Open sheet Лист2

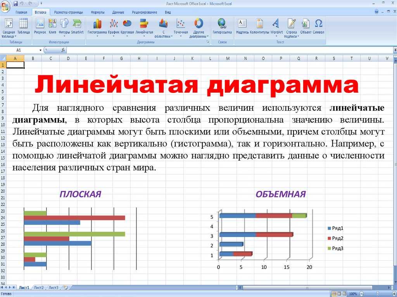[x=39, y=288]
